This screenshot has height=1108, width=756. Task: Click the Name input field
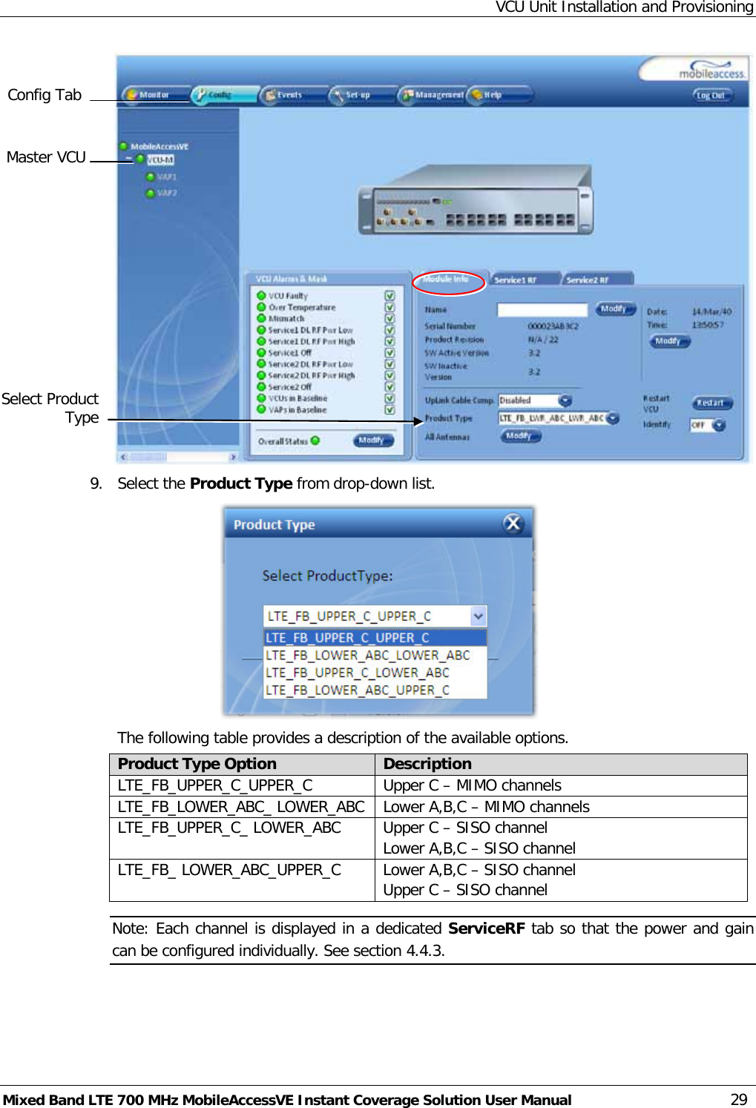(542, 309)
